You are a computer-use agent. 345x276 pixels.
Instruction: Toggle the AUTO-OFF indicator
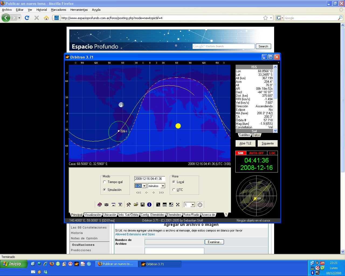tap(256, 153)
